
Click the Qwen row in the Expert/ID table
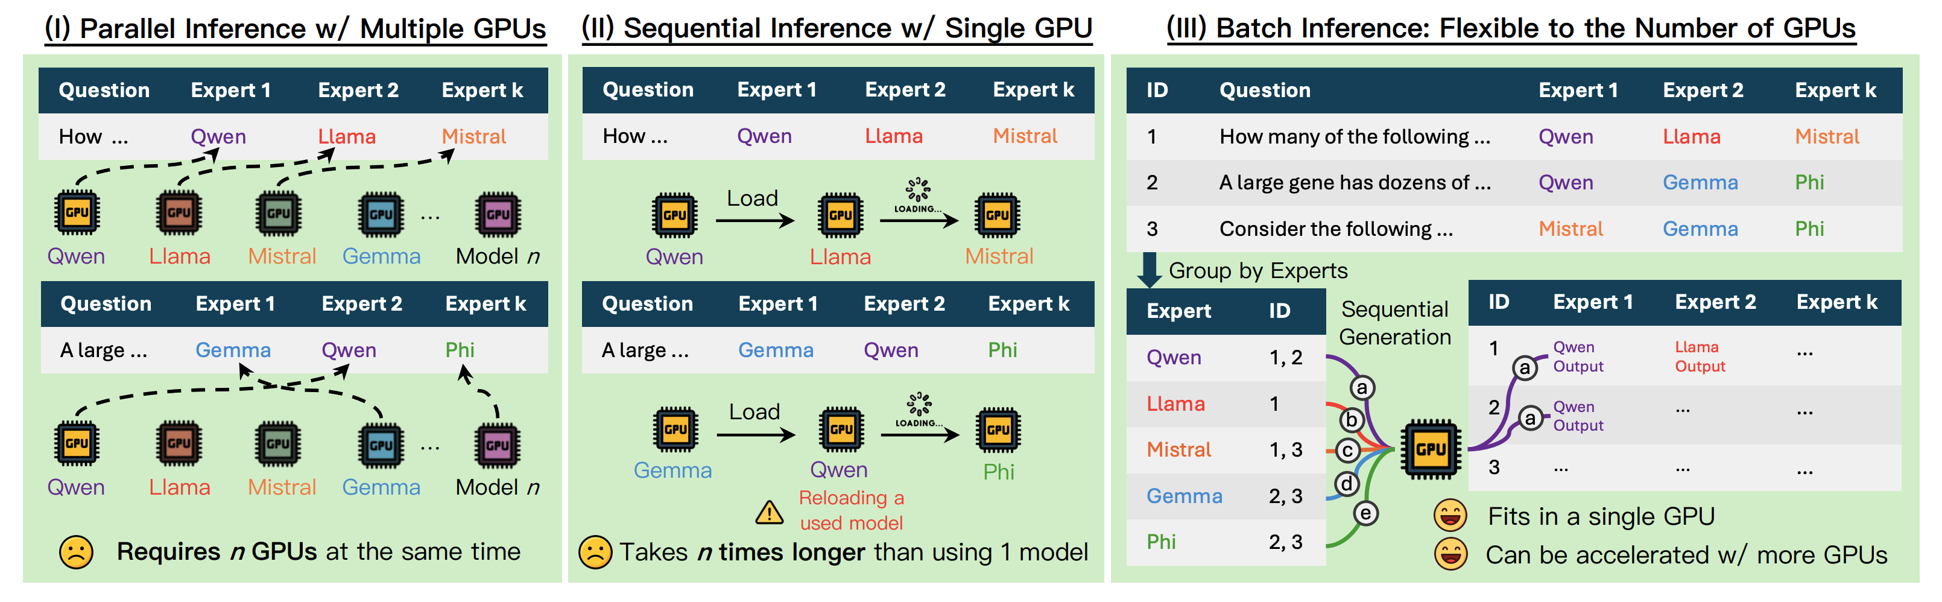[1226, 358]
